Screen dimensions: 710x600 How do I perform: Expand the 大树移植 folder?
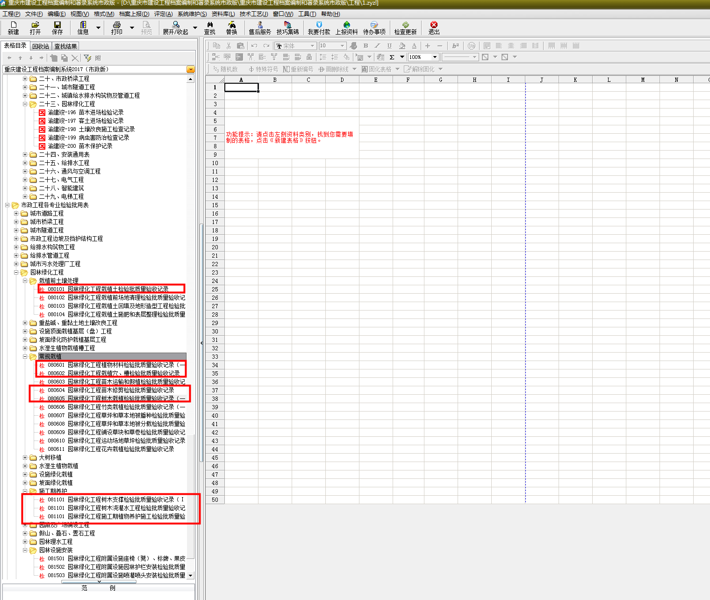coord(25,457)
